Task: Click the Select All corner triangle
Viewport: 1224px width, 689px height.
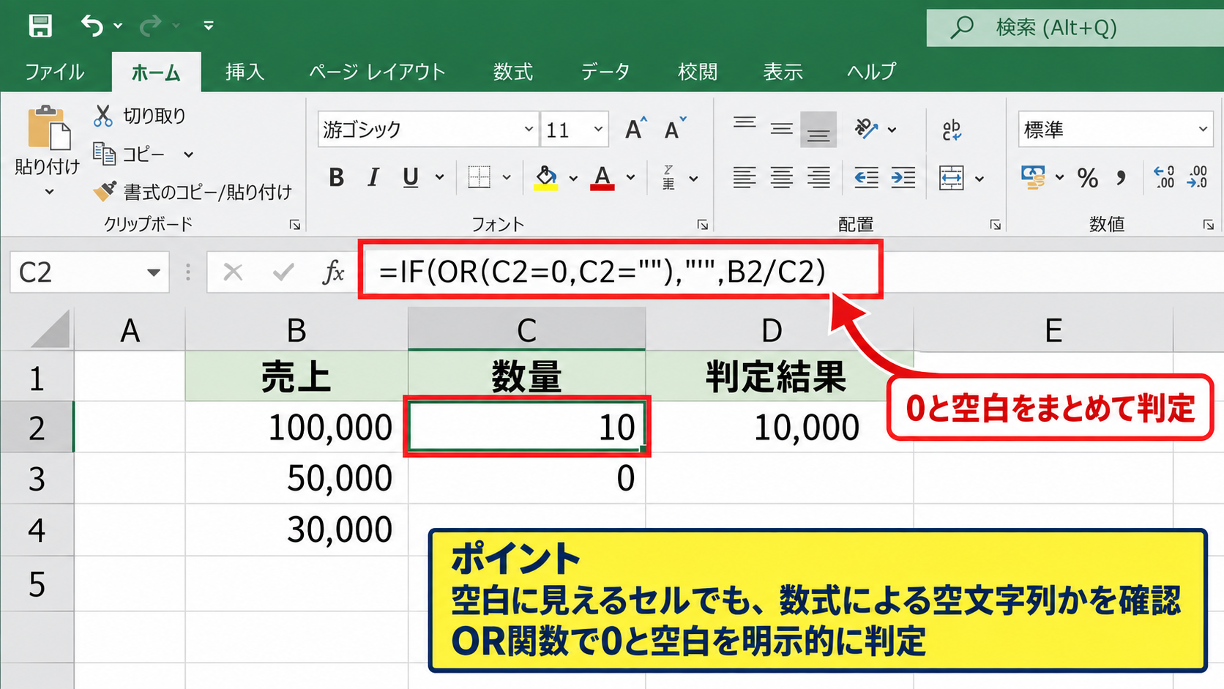Action: (51, 329)
